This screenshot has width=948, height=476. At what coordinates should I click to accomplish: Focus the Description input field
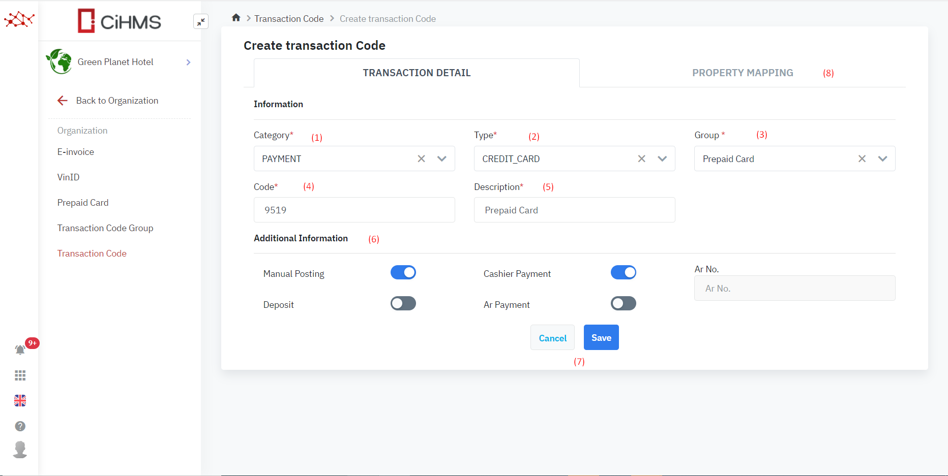[574, 210]
